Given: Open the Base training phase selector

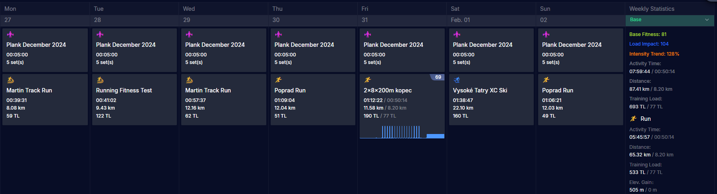Looking at the screenshot, I should [x=670, y=20].
